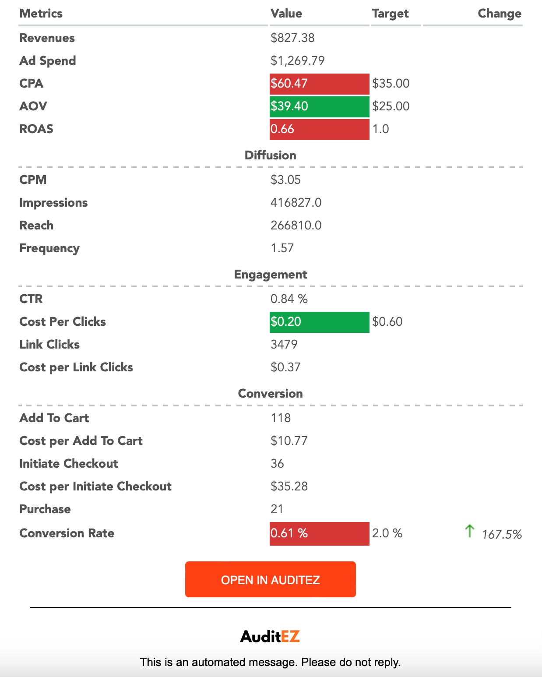Select the red CPA value $60.47 cell
542x677 pixels.
(320, 84)
